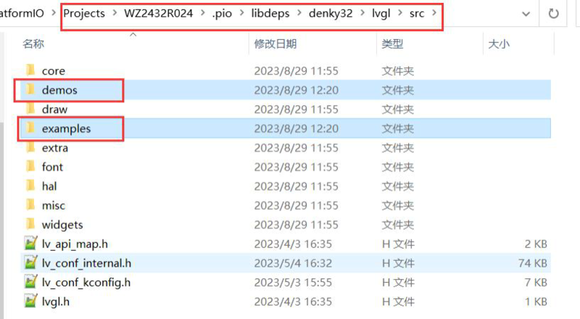Image resolution: width=580 pixels, height=319 pixels.
Task: Select the examples folder name
Action: pyautogui.click(x=66, y=128)
